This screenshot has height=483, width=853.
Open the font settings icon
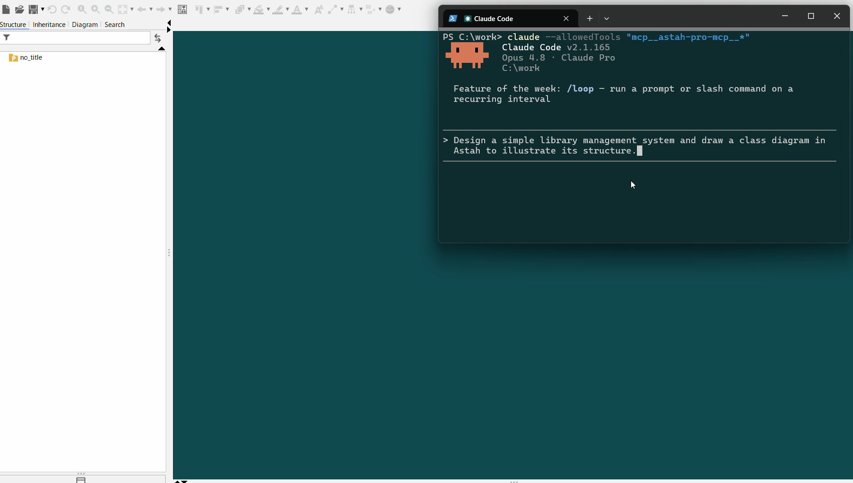pyautogui.click(x=318, y=9)
